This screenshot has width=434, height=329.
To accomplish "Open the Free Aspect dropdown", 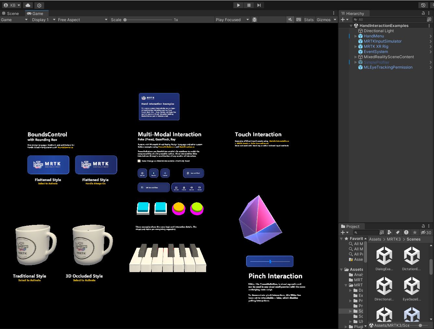I will click(82, 20).
